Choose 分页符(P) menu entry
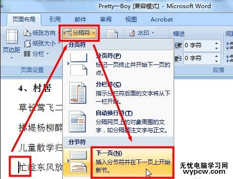Screen dimensions: 233x179 [118, 64]
